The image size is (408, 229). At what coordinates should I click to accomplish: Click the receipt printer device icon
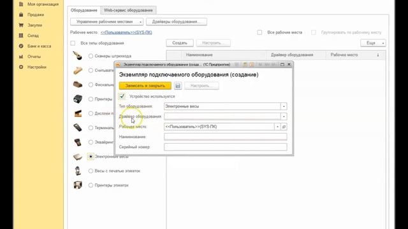pos(78,99)
